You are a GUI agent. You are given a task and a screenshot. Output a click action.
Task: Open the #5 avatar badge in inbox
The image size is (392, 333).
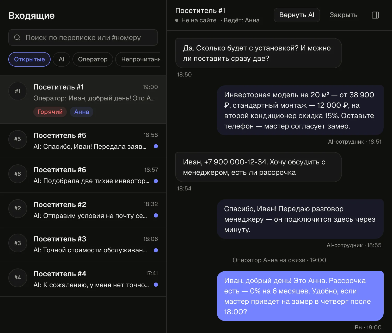click(17, 139)
